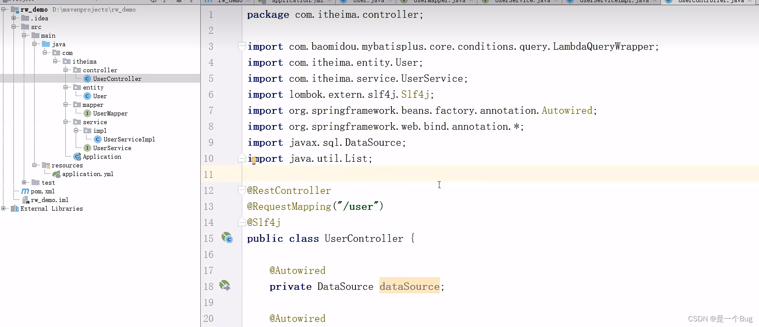The width and height of the screenshot is (759, 327).
Task: Collapse the service package node
Action: click(x=66, y=122)
